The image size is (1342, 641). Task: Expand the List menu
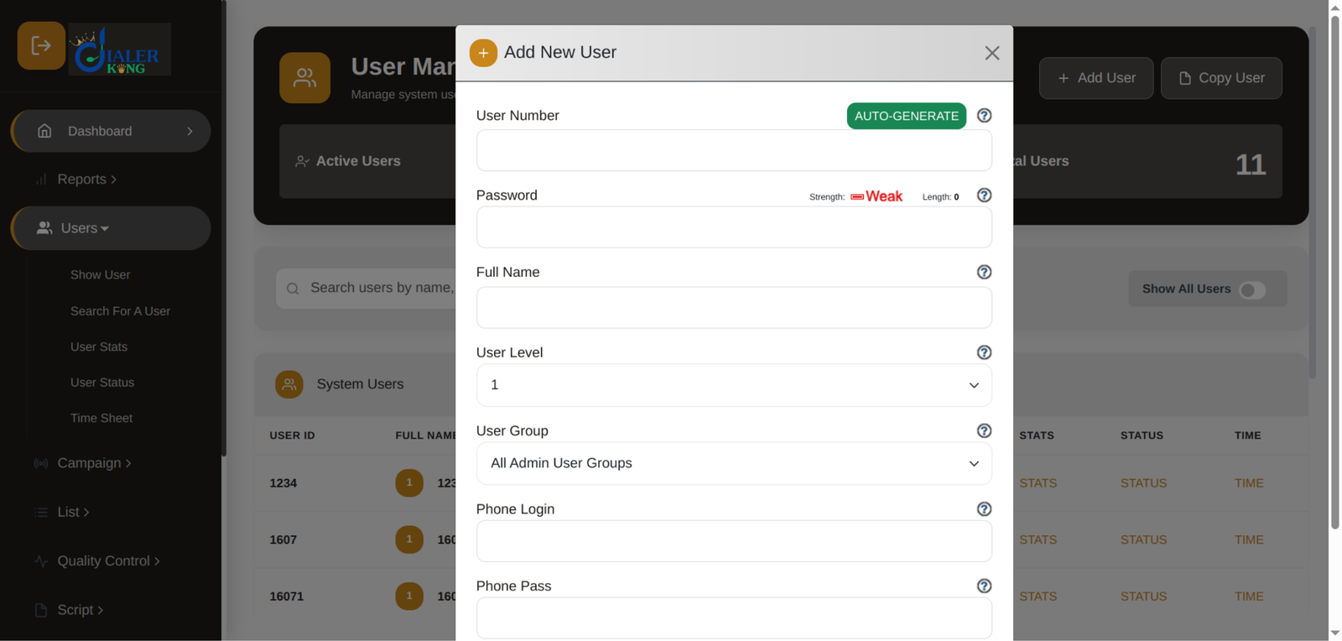73,512
